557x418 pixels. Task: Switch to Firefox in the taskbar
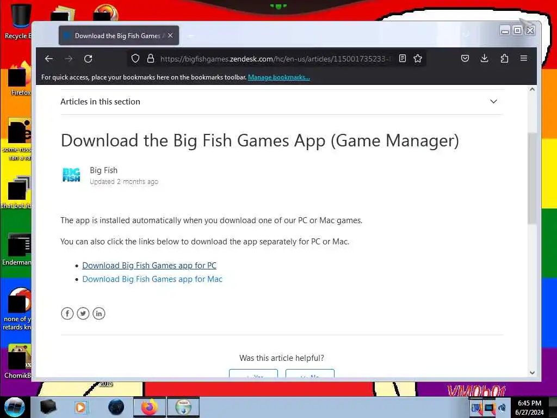coord(150,407)
